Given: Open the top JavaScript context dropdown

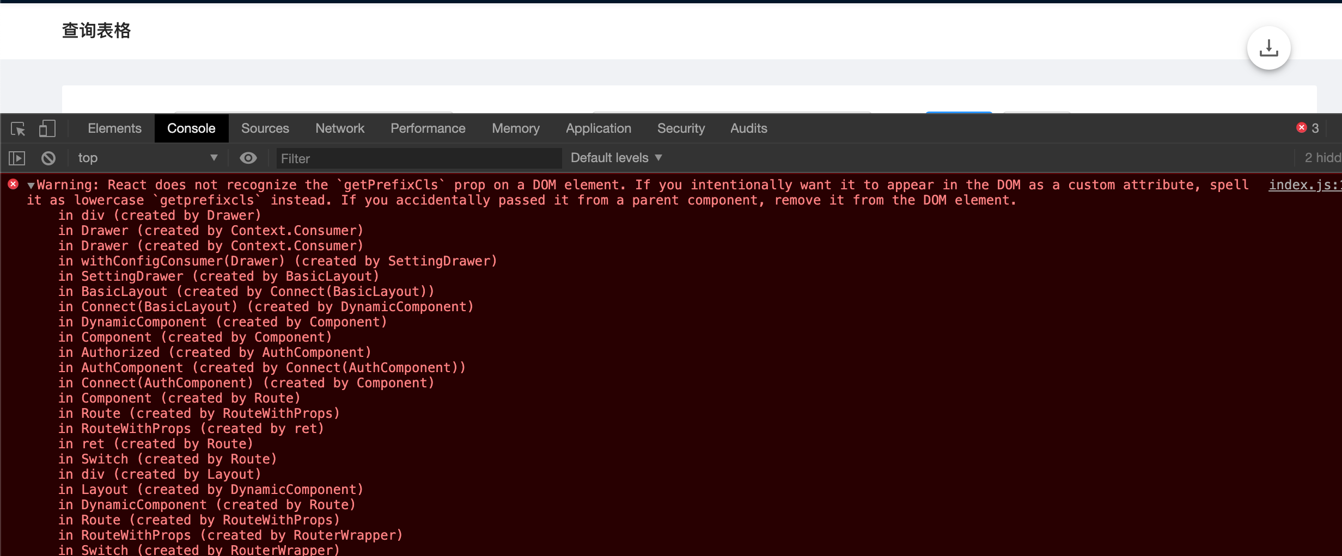Looking at the screenshot, I should 147,158.
